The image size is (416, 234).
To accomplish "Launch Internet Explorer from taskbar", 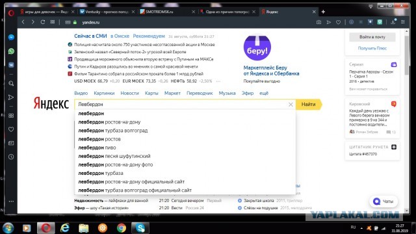I will (65, 228).
